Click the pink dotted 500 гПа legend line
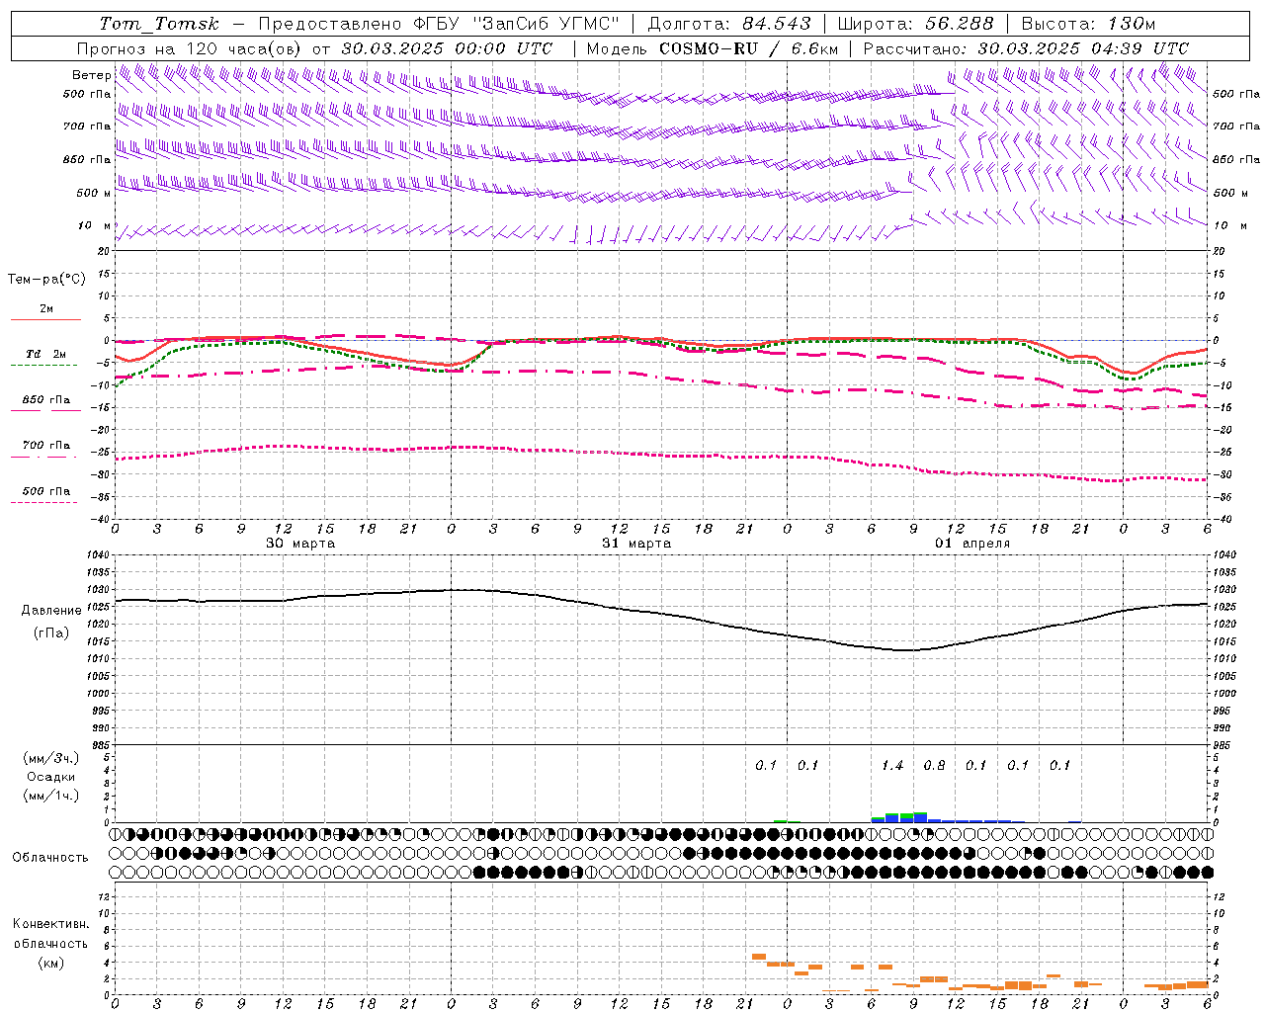Screen dimensions: 1265x1012 coord(43,503)
